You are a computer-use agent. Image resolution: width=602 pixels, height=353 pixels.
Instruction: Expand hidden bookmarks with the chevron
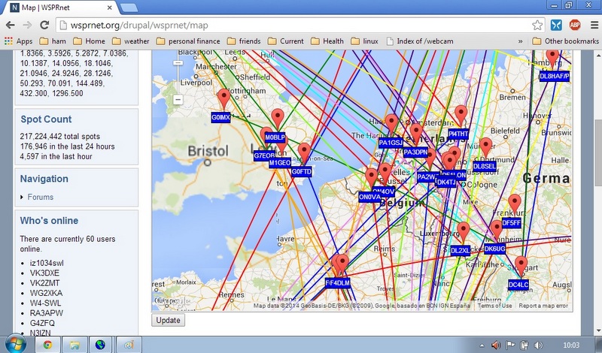click(521, 41)
